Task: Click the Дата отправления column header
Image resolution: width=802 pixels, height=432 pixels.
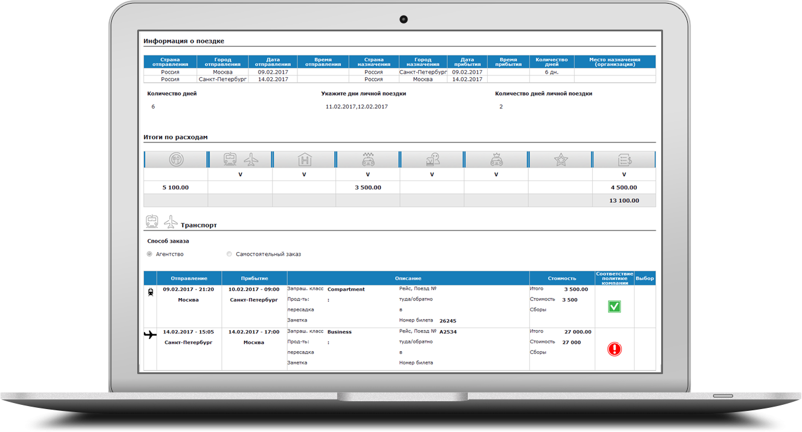Action: pyautogui.click(x=273, y=62)
